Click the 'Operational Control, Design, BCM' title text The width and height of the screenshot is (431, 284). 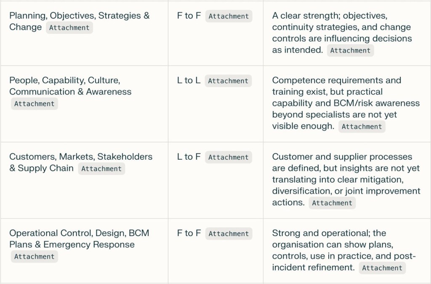click(79, 233)
